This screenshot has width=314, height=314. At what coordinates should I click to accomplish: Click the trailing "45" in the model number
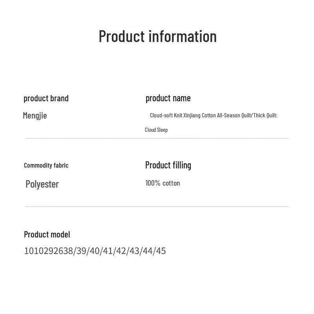[x=161, y=251]
